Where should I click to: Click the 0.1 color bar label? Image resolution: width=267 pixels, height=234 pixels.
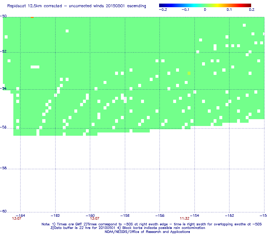tap(229, 10)
